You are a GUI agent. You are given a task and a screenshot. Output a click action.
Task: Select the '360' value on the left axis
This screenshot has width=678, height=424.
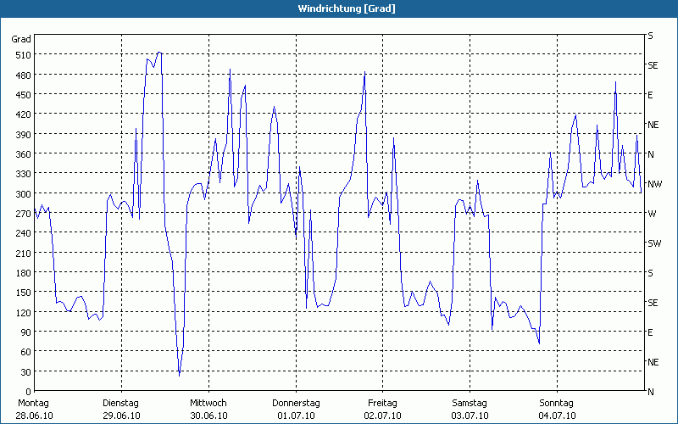point(24,154)
